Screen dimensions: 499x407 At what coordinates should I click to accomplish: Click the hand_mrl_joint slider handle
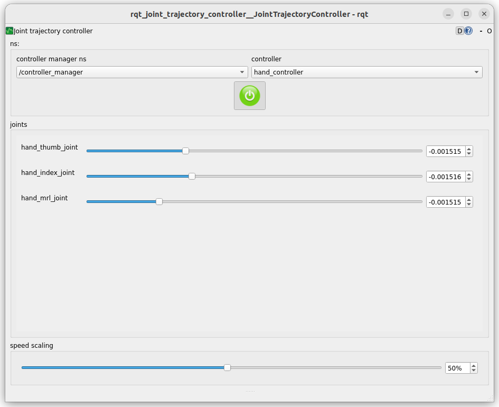(x=159, y=201)
